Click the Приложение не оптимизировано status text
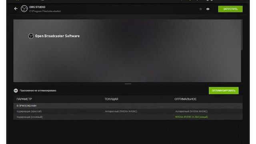This screenshot has height=144, width=256. click(x=38, y=90)
